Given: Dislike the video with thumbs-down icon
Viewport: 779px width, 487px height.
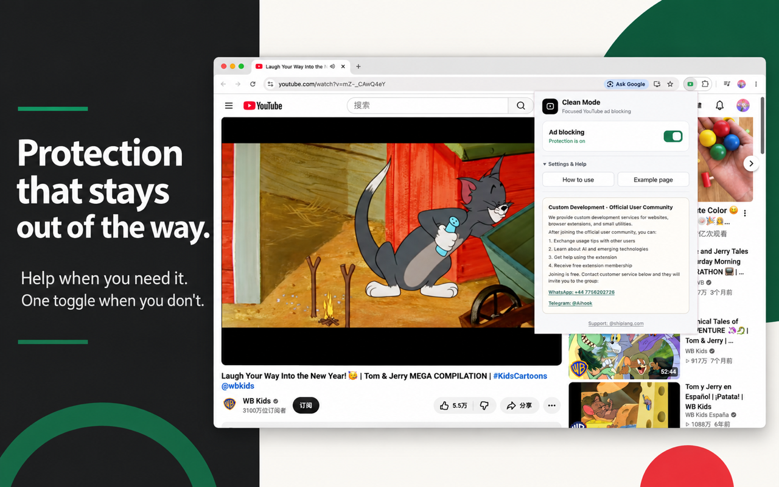Looking at the screenshot, I should pos(484,405).
